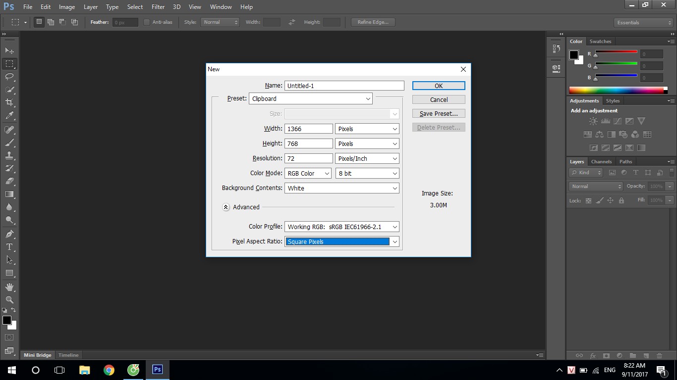Add a Levels adjustment
Viewport: 677px width, 380px height.
[605, 121]
